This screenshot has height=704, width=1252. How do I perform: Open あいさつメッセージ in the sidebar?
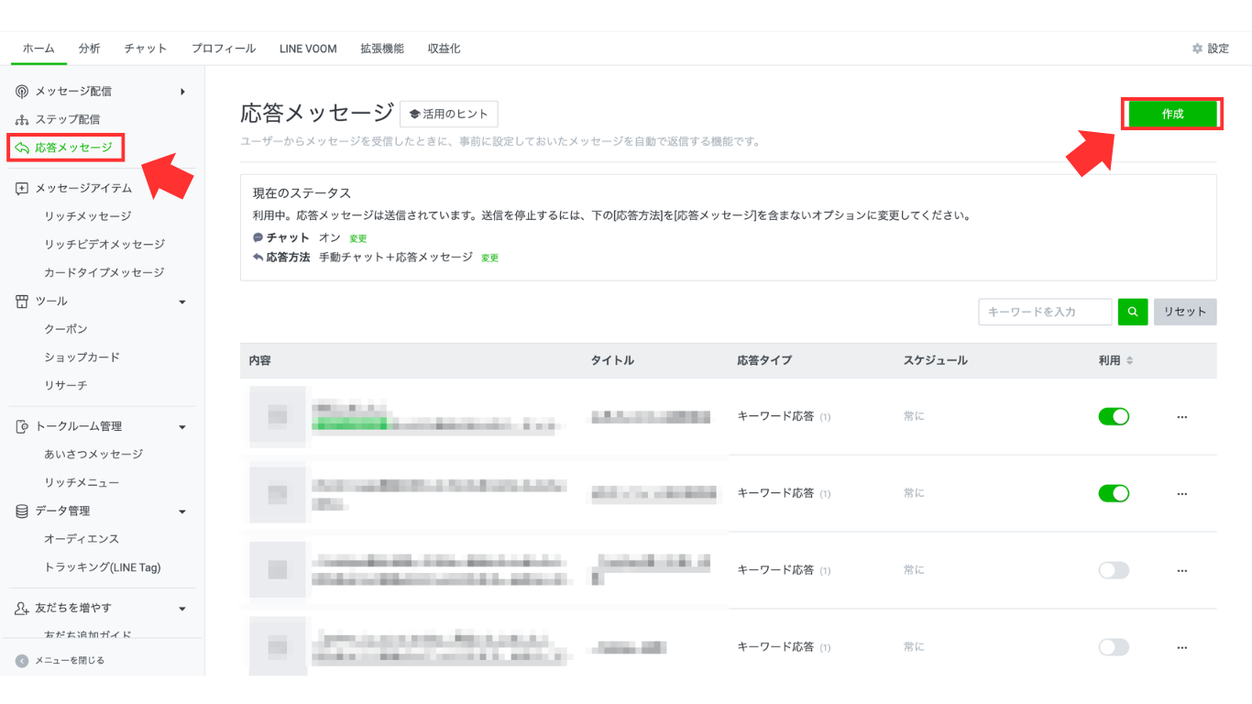[x=93, y=455]
